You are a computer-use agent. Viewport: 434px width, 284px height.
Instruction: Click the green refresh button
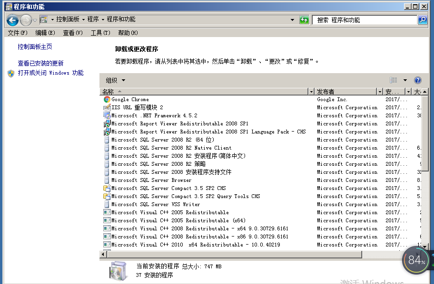coord(304,19)
